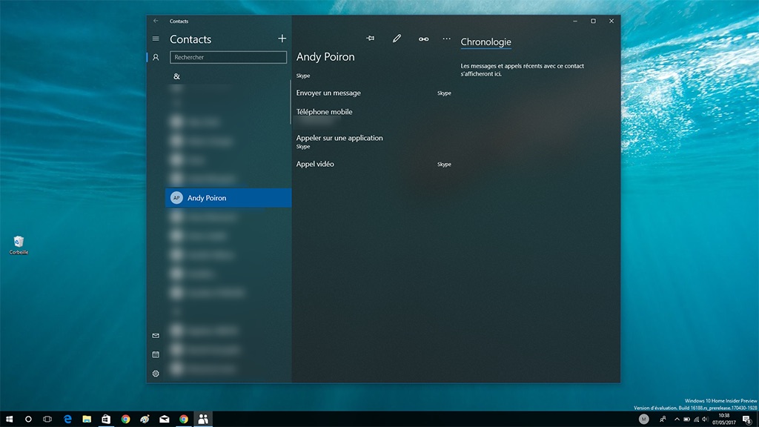759x427 pixels.
Task: Open Settings via the sidebar gear icon
Action: point(156,374)
